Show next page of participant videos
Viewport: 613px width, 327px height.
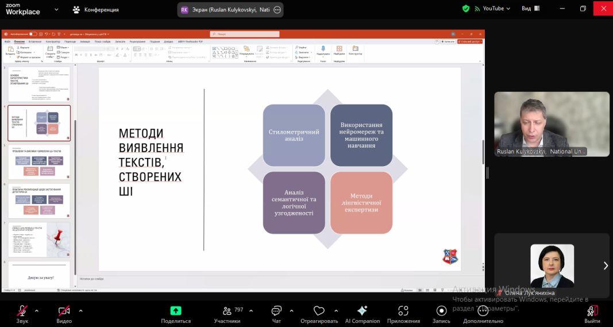(x=605, y=266)
